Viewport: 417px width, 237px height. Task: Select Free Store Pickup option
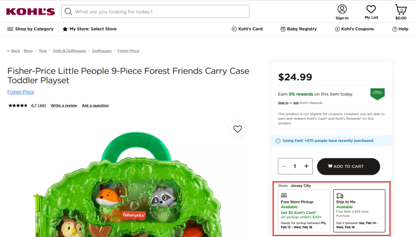click(x=304, y=211)
